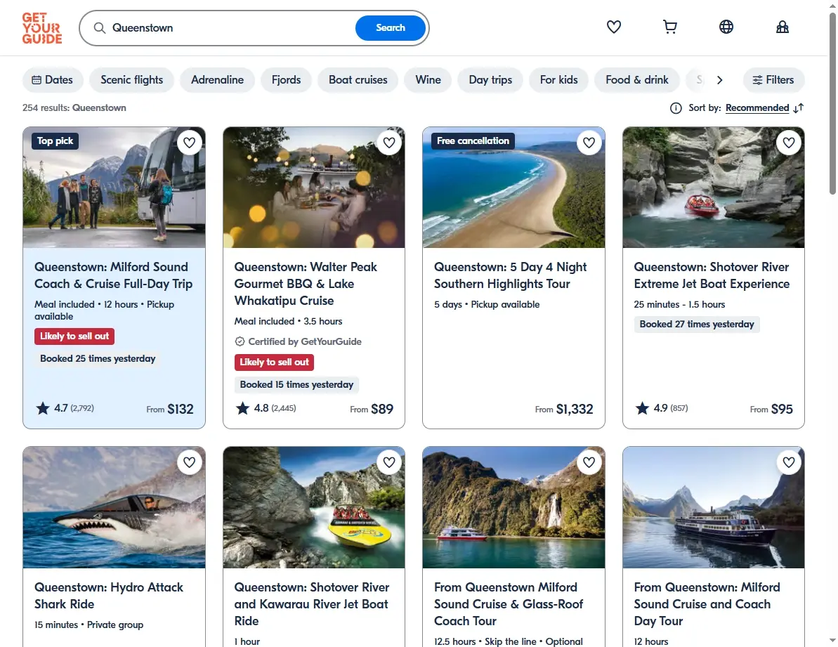Save Shotover and Kawarau Jet Boat Ride to wishlist

point(389,462)
